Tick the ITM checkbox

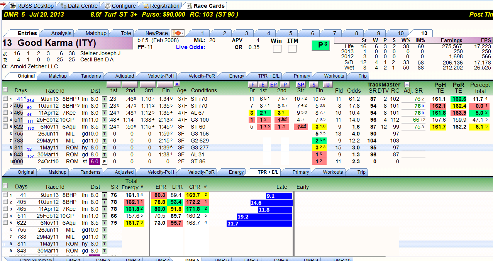[292, 49]
